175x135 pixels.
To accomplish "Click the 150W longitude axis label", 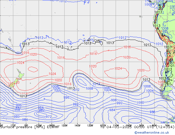I will 65,126.
